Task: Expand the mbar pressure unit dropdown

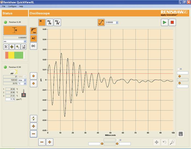Action: 25,80
